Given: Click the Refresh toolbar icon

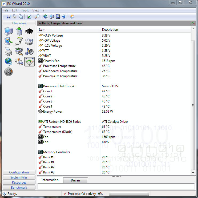Looking at the screenshot, I should click(x=29, y=17).
